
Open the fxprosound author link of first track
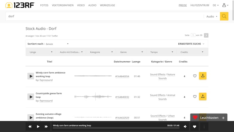[46, 80]
